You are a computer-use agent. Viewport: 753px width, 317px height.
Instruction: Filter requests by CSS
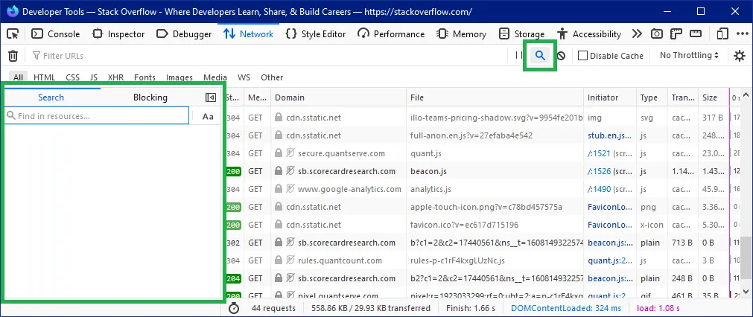coord(72,77)
